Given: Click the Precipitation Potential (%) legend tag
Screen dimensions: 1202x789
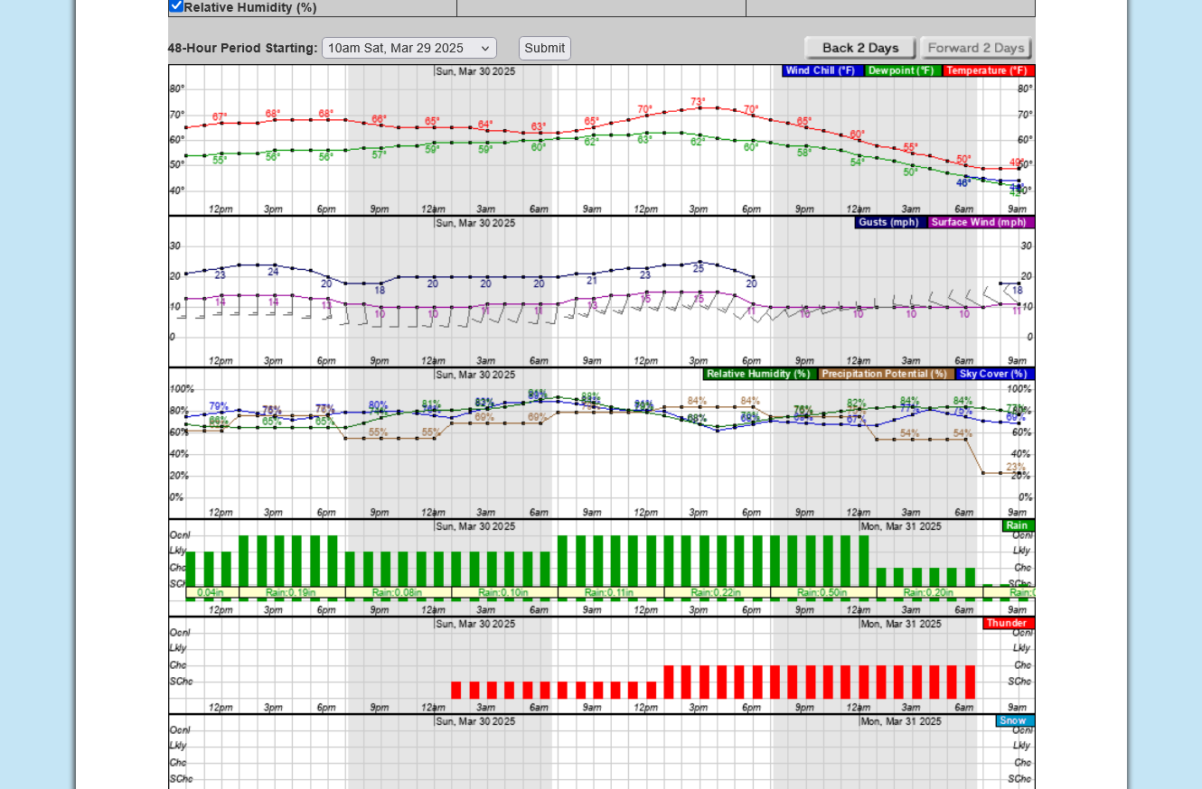Looking at the screenshot, I should click(885, 374).
